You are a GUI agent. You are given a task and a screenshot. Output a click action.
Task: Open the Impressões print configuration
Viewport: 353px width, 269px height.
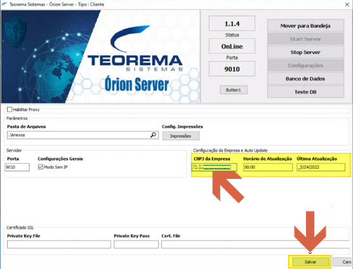181,136
